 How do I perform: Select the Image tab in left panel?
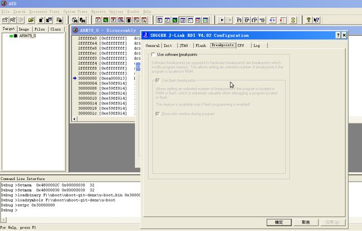24,29
